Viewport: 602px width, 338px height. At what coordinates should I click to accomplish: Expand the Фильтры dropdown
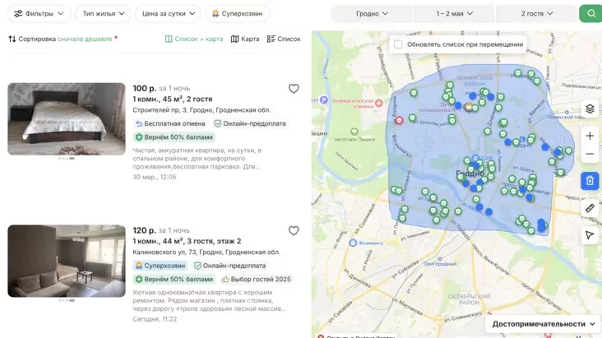[x=39, y=14]
